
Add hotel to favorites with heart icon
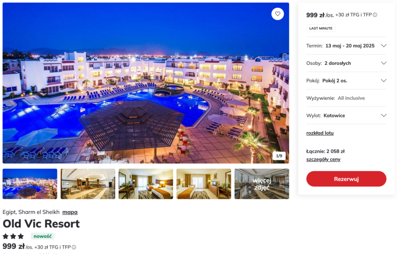coord(277,14)
